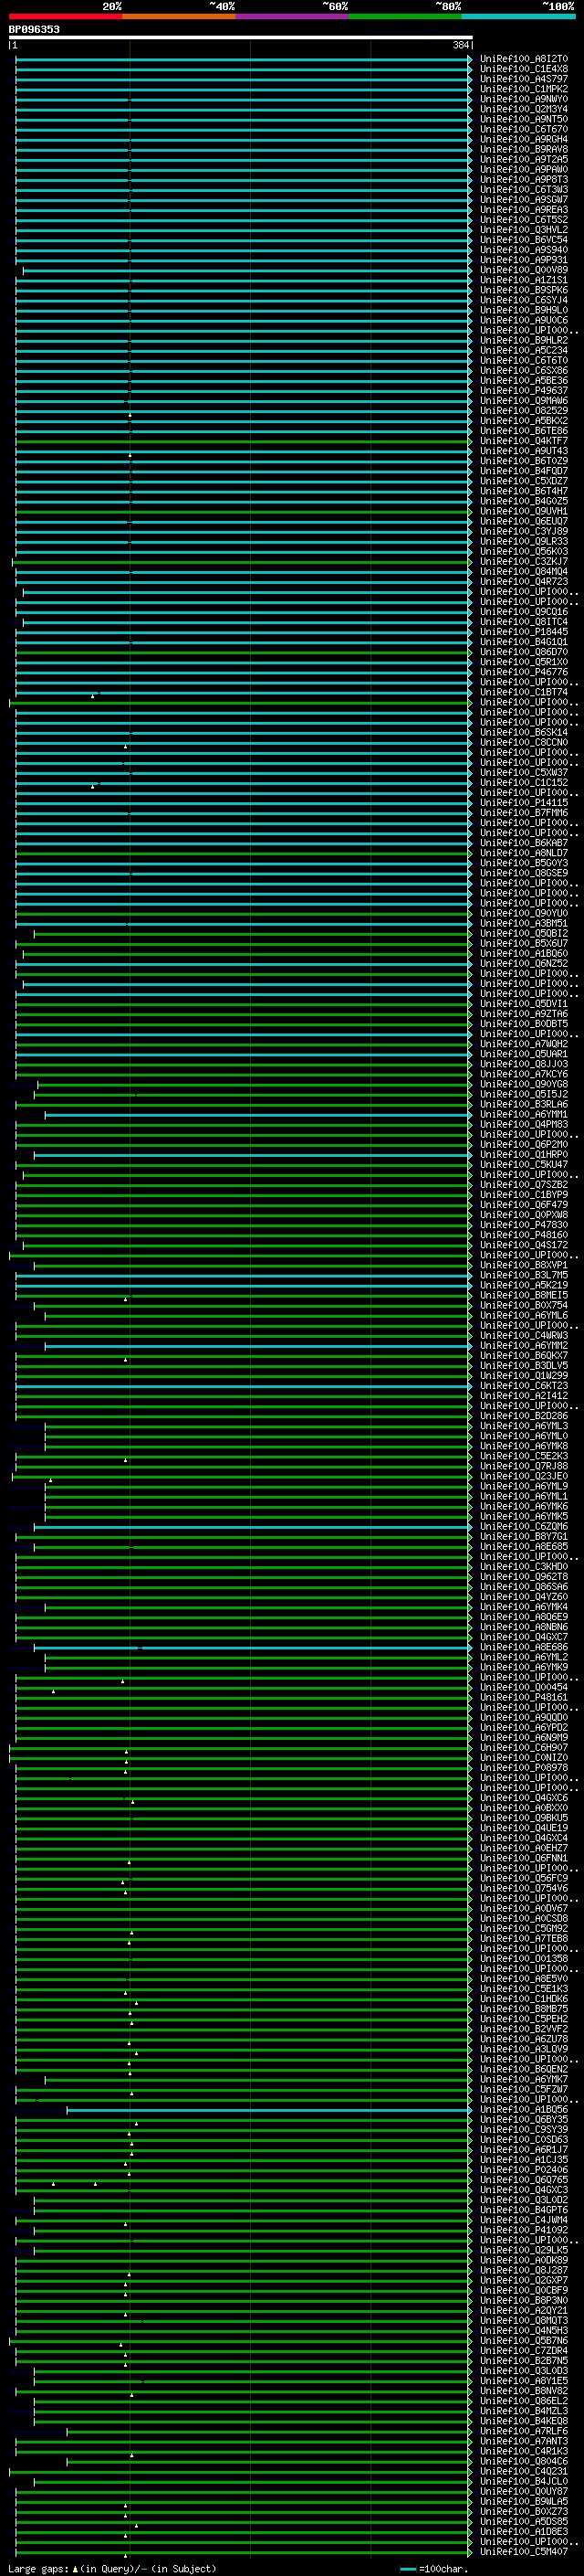Image resolution: width=584 pixels, height=2576 pixels.
Task: Open hit UniRef100_A4S797
Action: 524,79
